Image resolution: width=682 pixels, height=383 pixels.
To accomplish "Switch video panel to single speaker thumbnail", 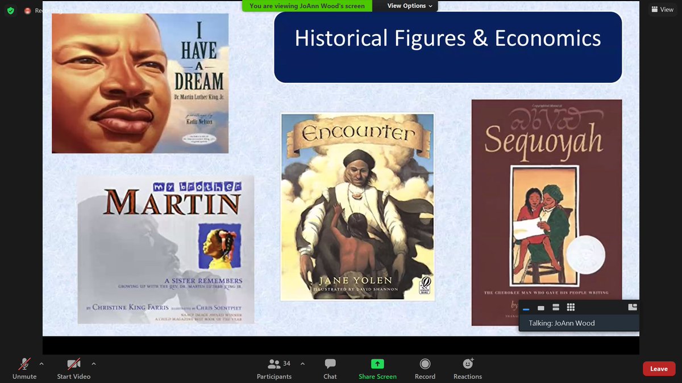I will pos(541,308).
